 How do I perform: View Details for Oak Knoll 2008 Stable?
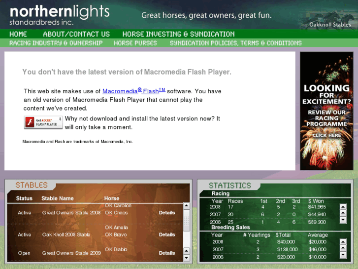click(x=167, y=234)
